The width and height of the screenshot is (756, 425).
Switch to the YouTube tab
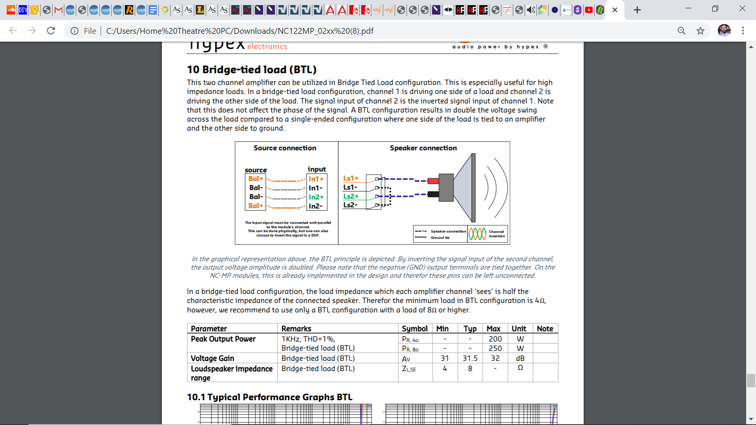tap(589, 10)
